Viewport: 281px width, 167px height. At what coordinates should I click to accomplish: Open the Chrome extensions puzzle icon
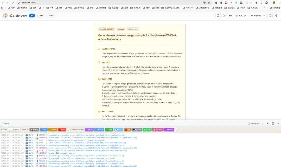tap(266, 3)
